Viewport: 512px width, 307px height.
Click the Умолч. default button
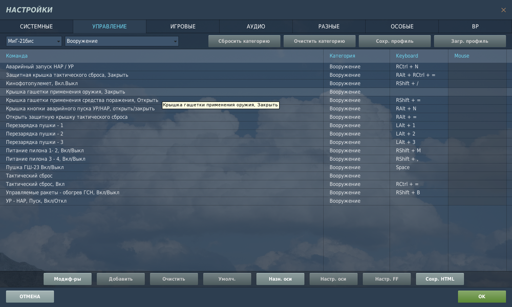click(x=227, y=279)
